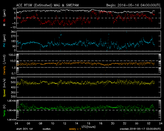
Task: Click the orange 'density < 1' warning
Action: pyautogui.click(x=75, y=129)
